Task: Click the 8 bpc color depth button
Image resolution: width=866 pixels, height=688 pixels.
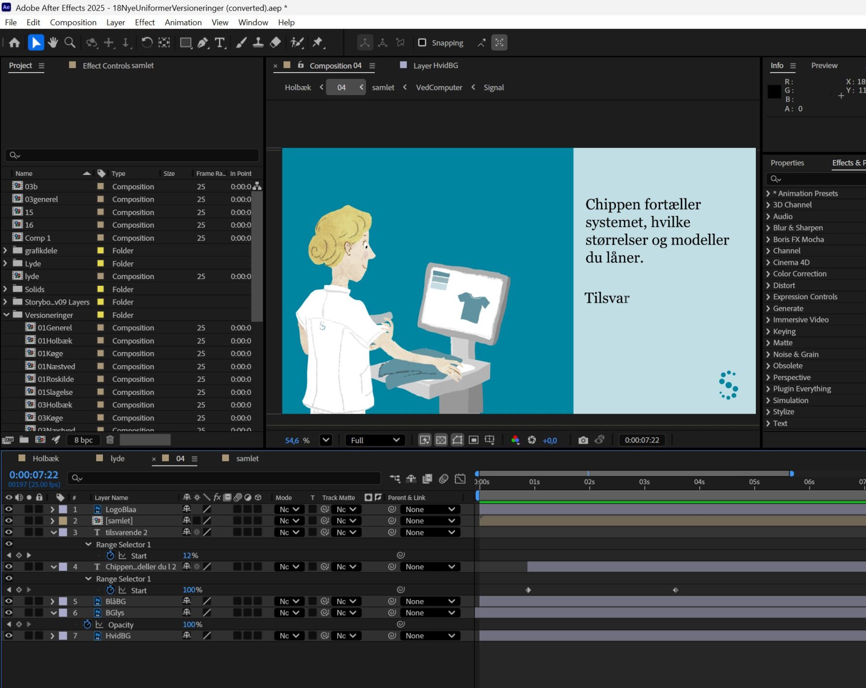Action: [x=83, y=440]
